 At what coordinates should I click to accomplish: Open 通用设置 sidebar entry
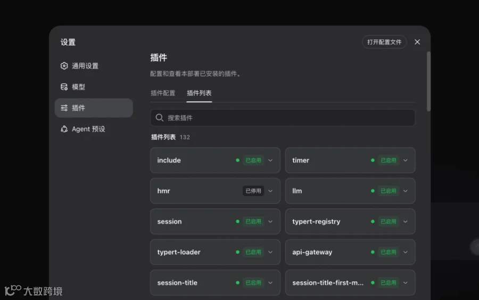click(x=94, y=66)
